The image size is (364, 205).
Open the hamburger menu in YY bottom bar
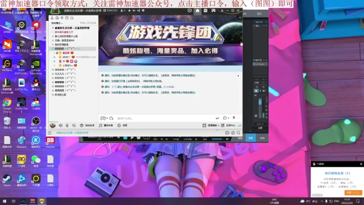50,133
